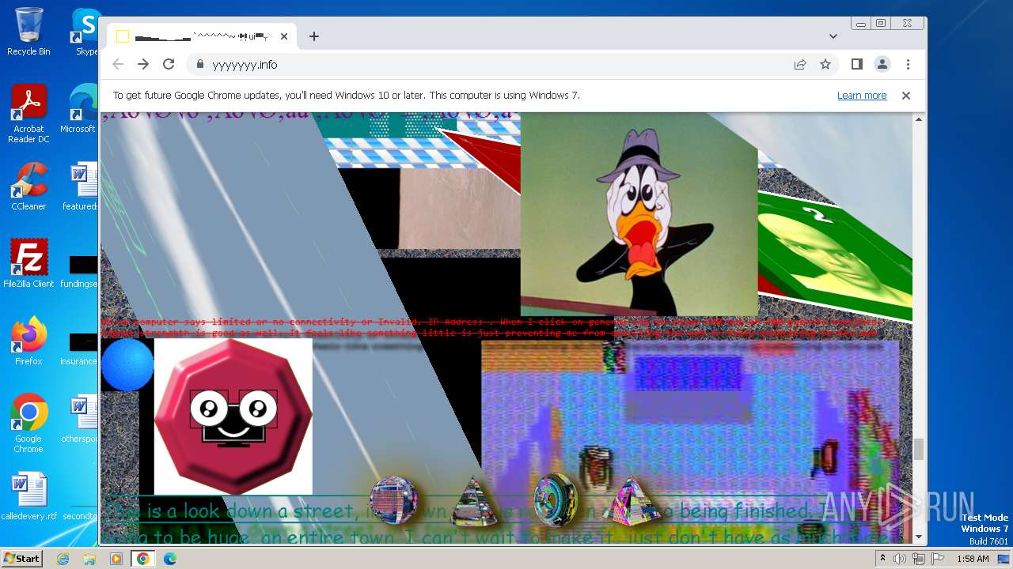
Task: Open media player in taskbar
Action: [x=116, y=559]
